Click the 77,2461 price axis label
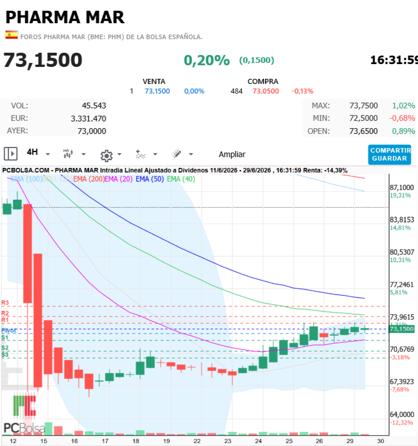This screenshot has width=418, height=446. tap(402, 285)
